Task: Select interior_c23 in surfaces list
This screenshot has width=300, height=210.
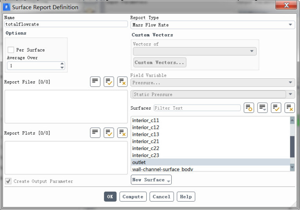Action: tap(210, 155)
